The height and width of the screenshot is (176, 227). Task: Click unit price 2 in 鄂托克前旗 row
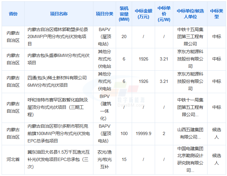point(164,133)
